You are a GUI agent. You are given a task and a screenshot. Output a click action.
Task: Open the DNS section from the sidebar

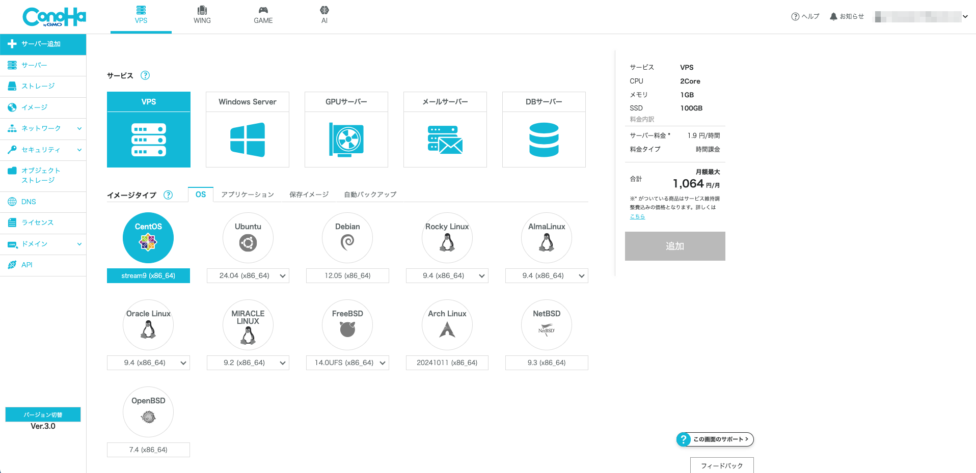tap(43, 202)
